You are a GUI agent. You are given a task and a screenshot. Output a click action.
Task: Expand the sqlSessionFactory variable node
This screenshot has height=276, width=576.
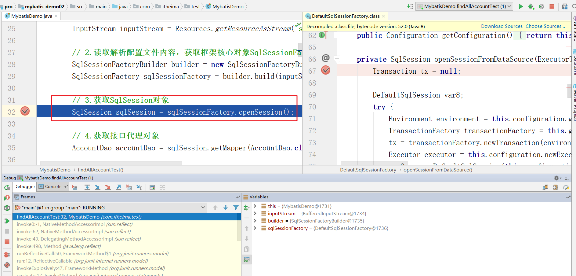(x=255, y=228)
